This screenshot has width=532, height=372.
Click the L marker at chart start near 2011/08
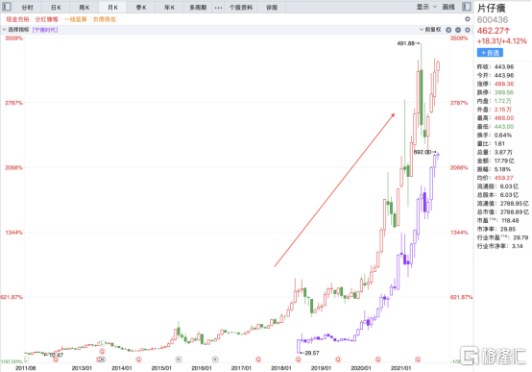[26, 360]
